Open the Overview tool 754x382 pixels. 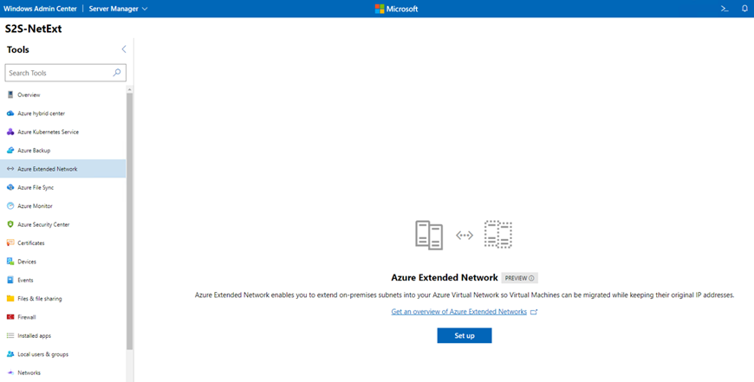(63, 94)
